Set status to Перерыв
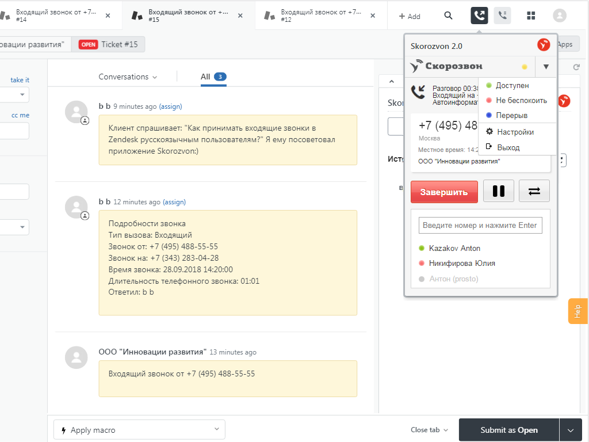The height and width of the screenshot is (442, 589). 511,115
